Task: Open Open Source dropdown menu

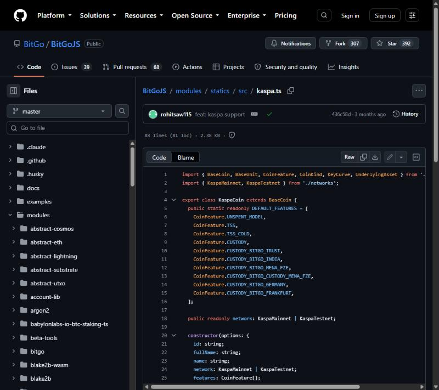Action: pos(195,15)
